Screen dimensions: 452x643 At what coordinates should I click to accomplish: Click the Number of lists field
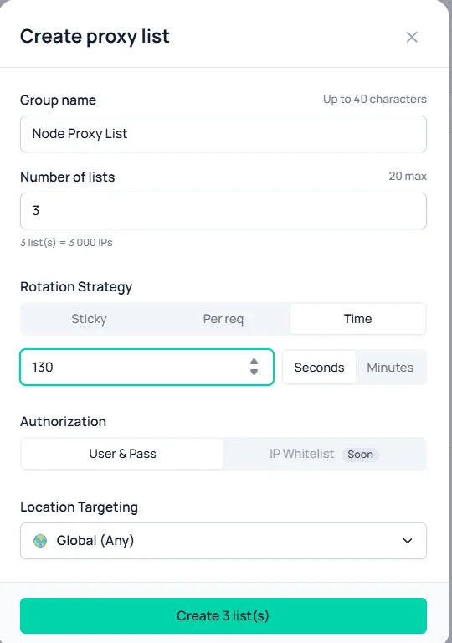(x=223, y=211)
